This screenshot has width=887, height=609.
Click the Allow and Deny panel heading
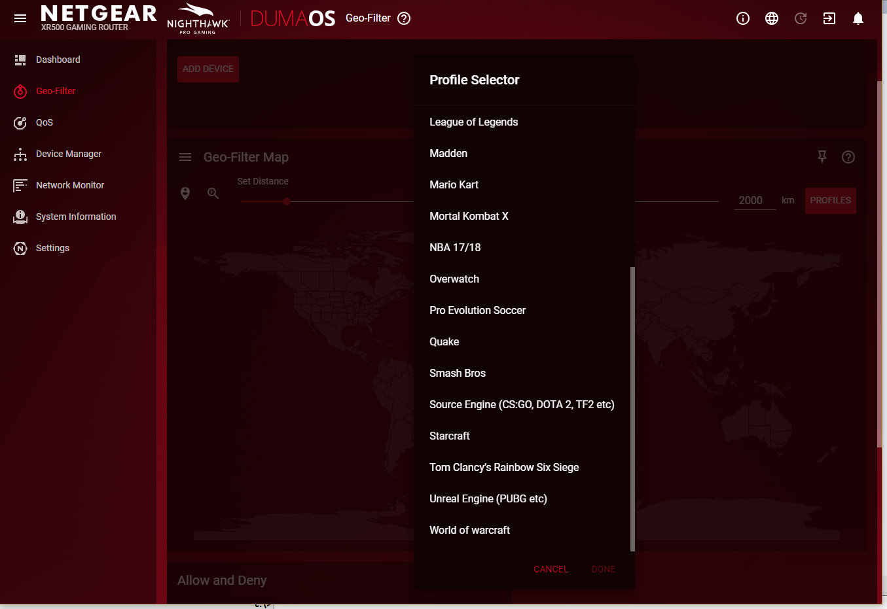(222, 580)
